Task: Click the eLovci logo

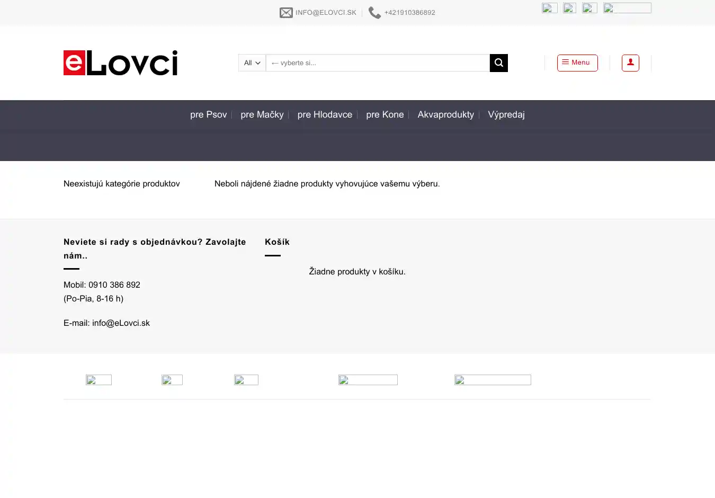Action: (x=121, y=63)
